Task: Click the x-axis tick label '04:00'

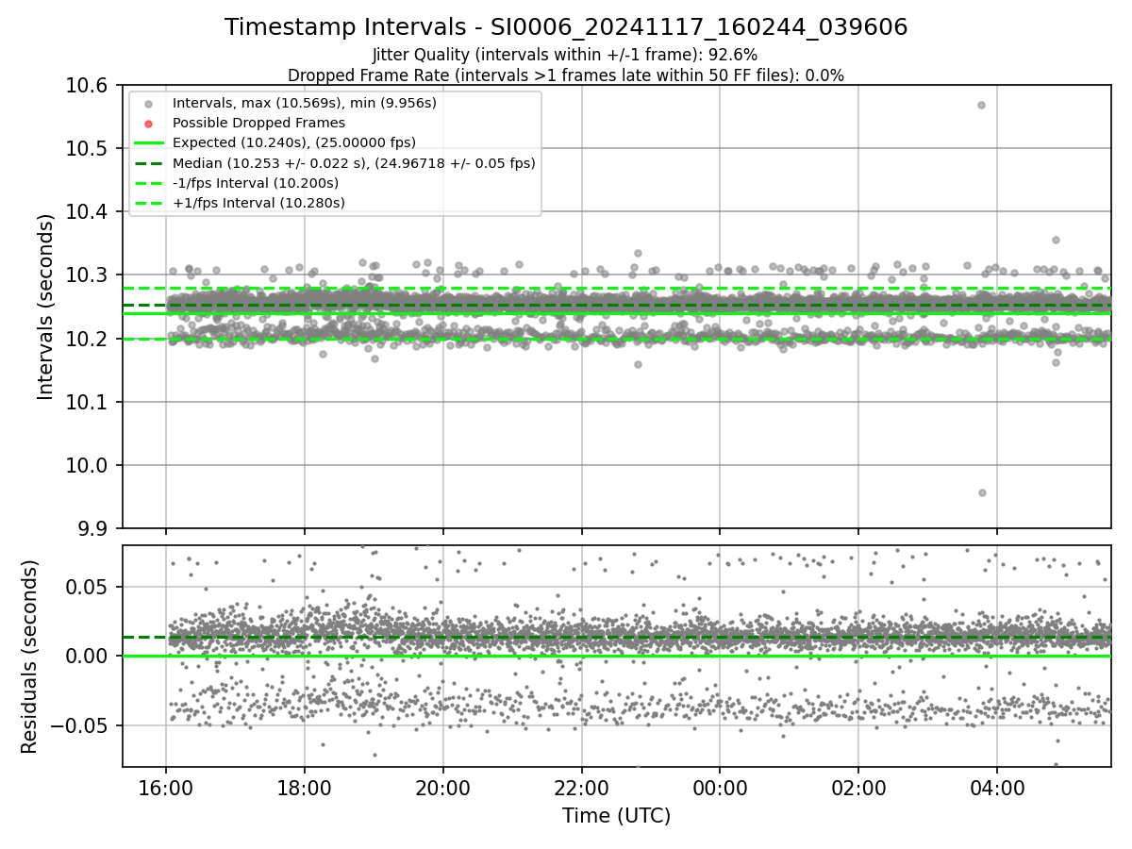Action: 997,788
